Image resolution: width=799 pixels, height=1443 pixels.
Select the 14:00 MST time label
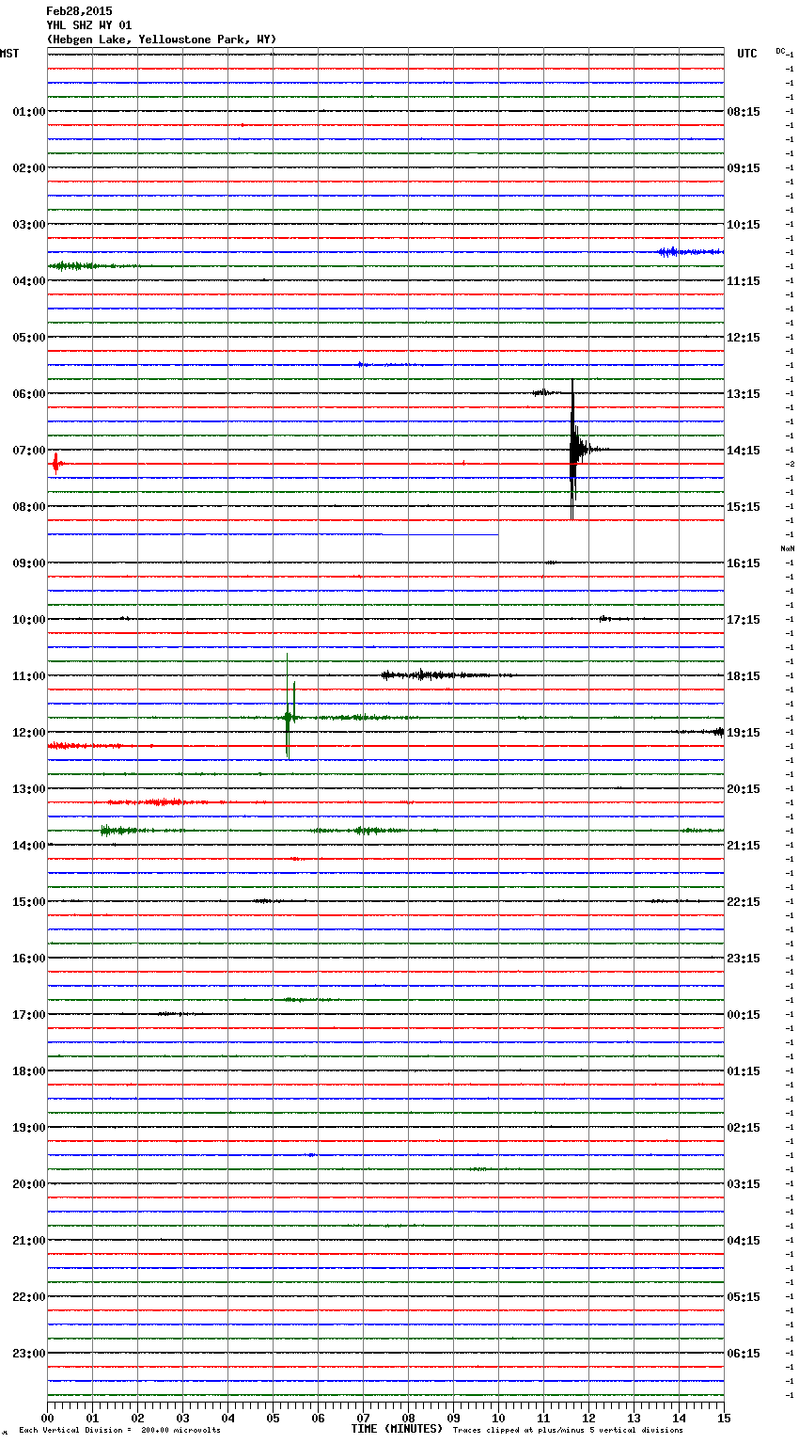click(28, 846)
